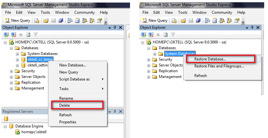
Task: Click the oktell_cc_temp database icon in the tree
Action: 23,59
